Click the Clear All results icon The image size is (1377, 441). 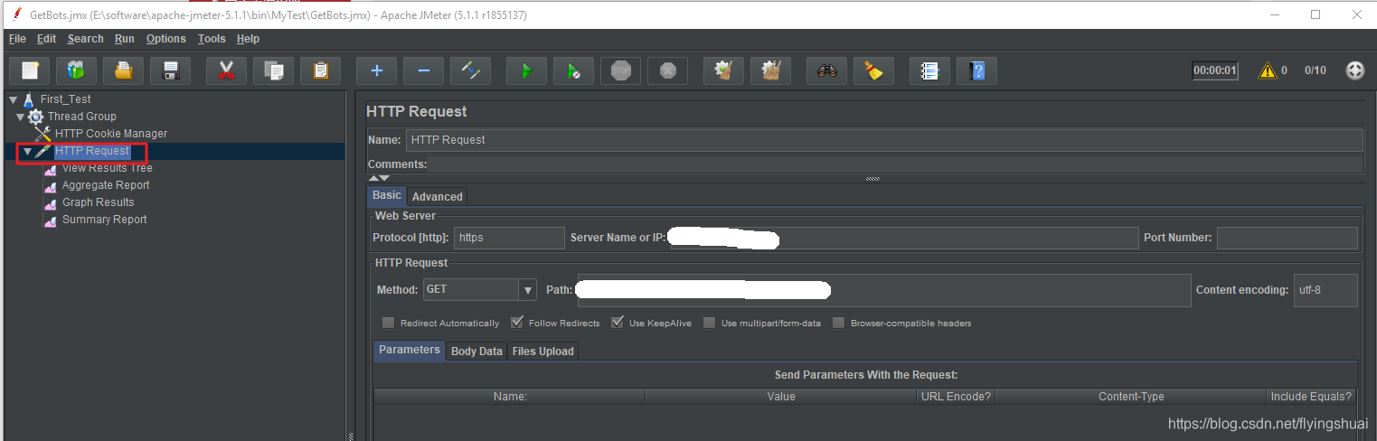770,70
